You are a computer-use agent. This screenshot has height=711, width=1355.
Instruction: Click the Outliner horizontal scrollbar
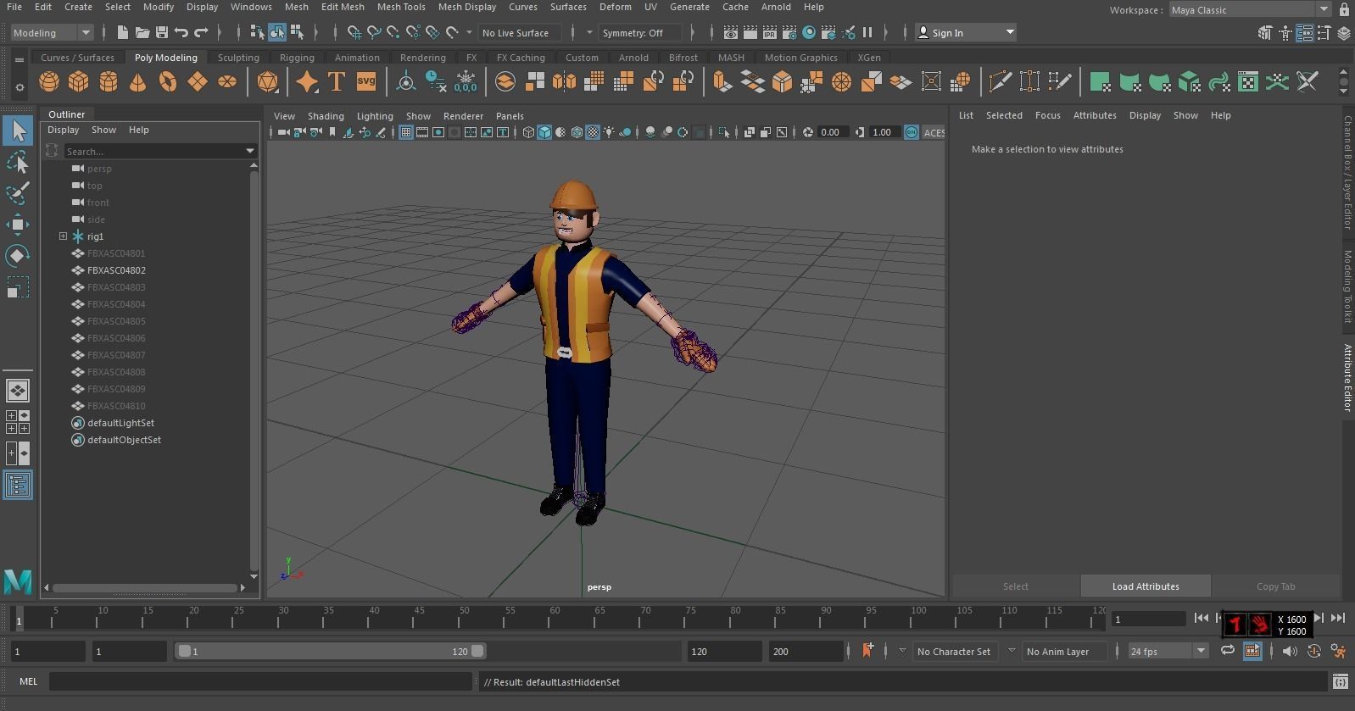coord(145,587)
